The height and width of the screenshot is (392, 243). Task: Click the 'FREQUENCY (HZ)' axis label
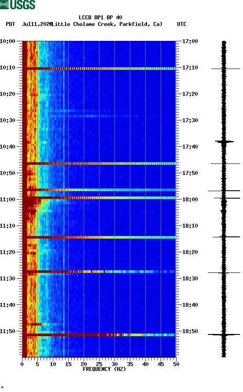click(x=104, y=369)
